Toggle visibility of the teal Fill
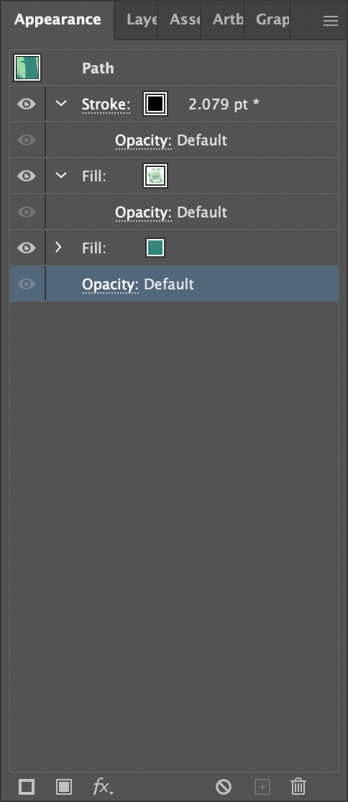The width and height of the screenshot is (348, 802). 27,248
